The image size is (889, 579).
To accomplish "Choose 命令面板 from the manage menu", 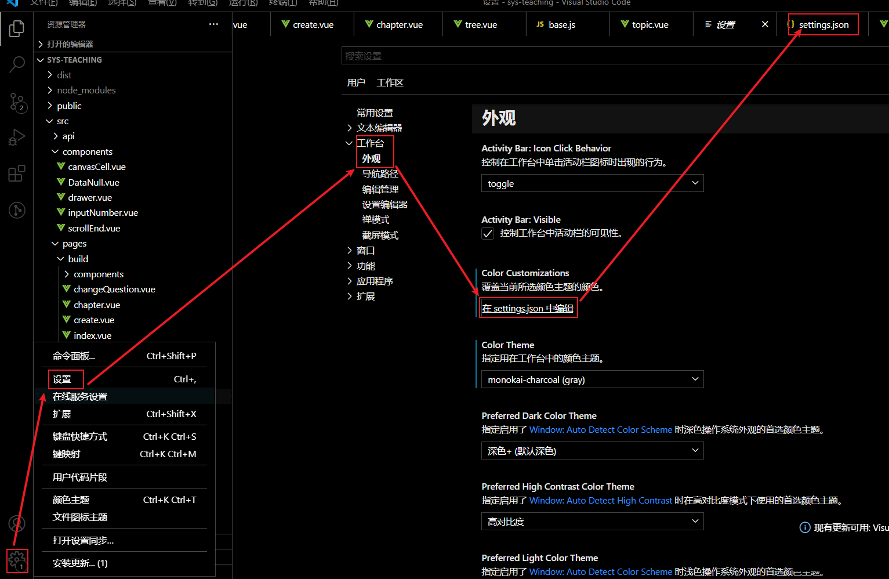I will pyautogui.click(x=124, y=356).
